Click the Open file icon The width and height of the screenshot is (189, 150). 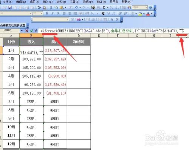[5, 8]
